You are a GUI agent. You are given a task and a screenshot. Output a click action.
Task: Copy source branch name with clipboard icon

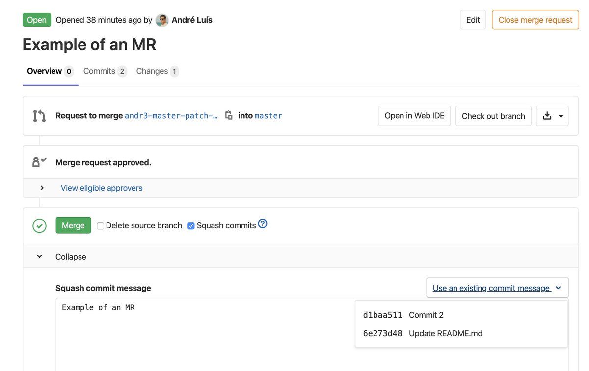click(229, 115)
